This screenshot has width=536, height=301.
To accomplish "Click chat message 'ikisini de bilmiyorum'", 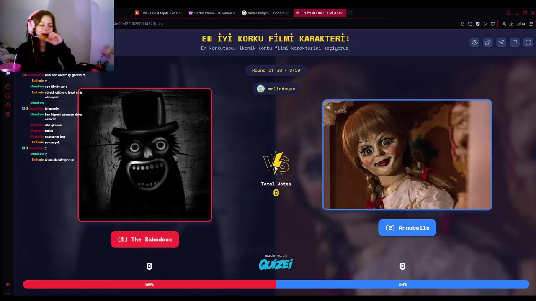I will pos(59,160).
